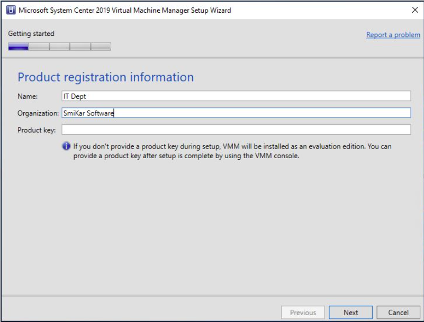
Task: Click the disabled Previous button
Action: 303,312
